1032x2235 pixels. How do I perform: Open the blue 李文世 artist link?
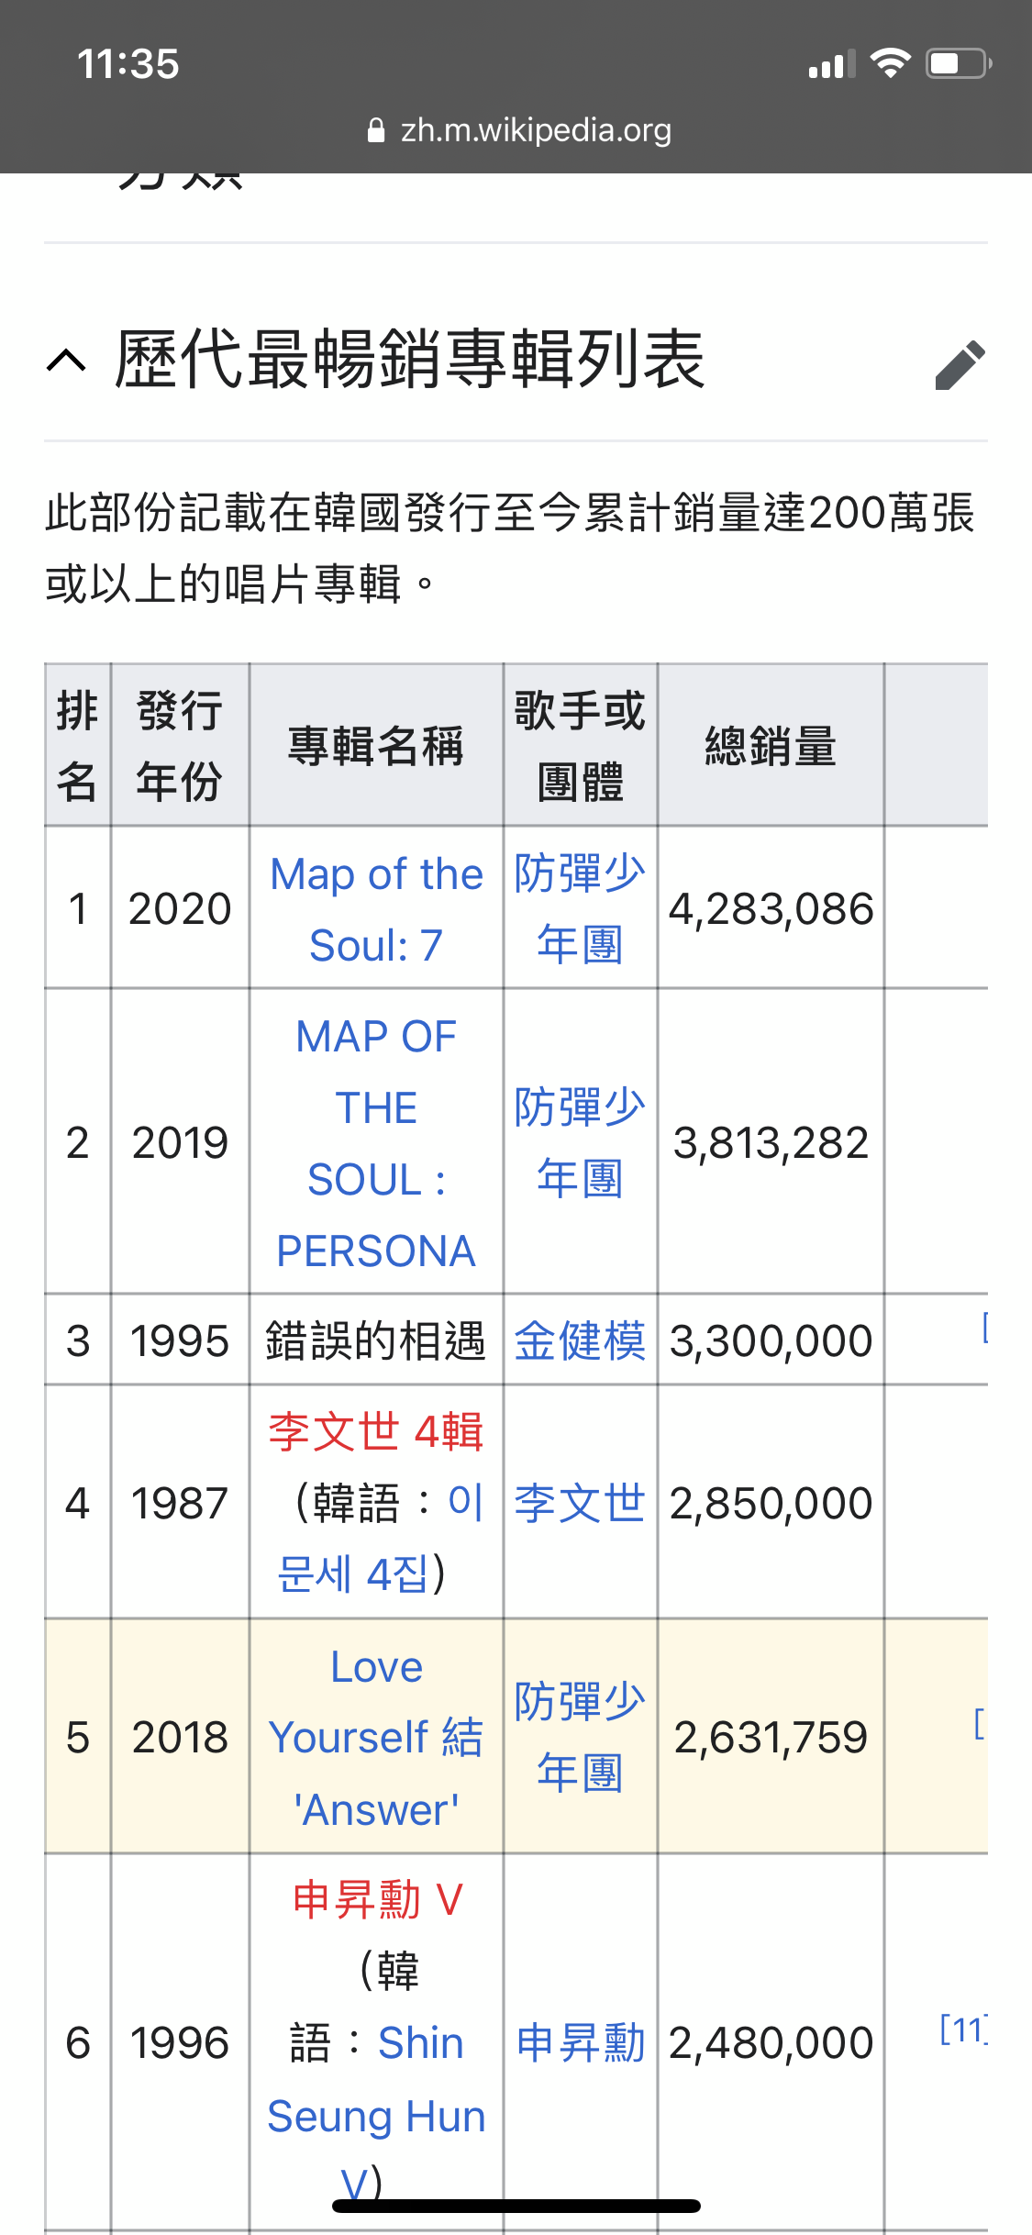coord(580,1503)
